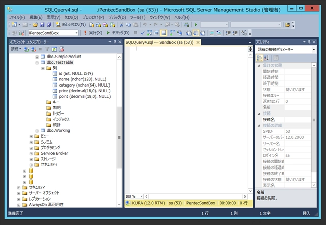The height and width of the screenshot is (225, 326).
Task: Toggle Results to Grid mode
Action: tap(196, 33)
